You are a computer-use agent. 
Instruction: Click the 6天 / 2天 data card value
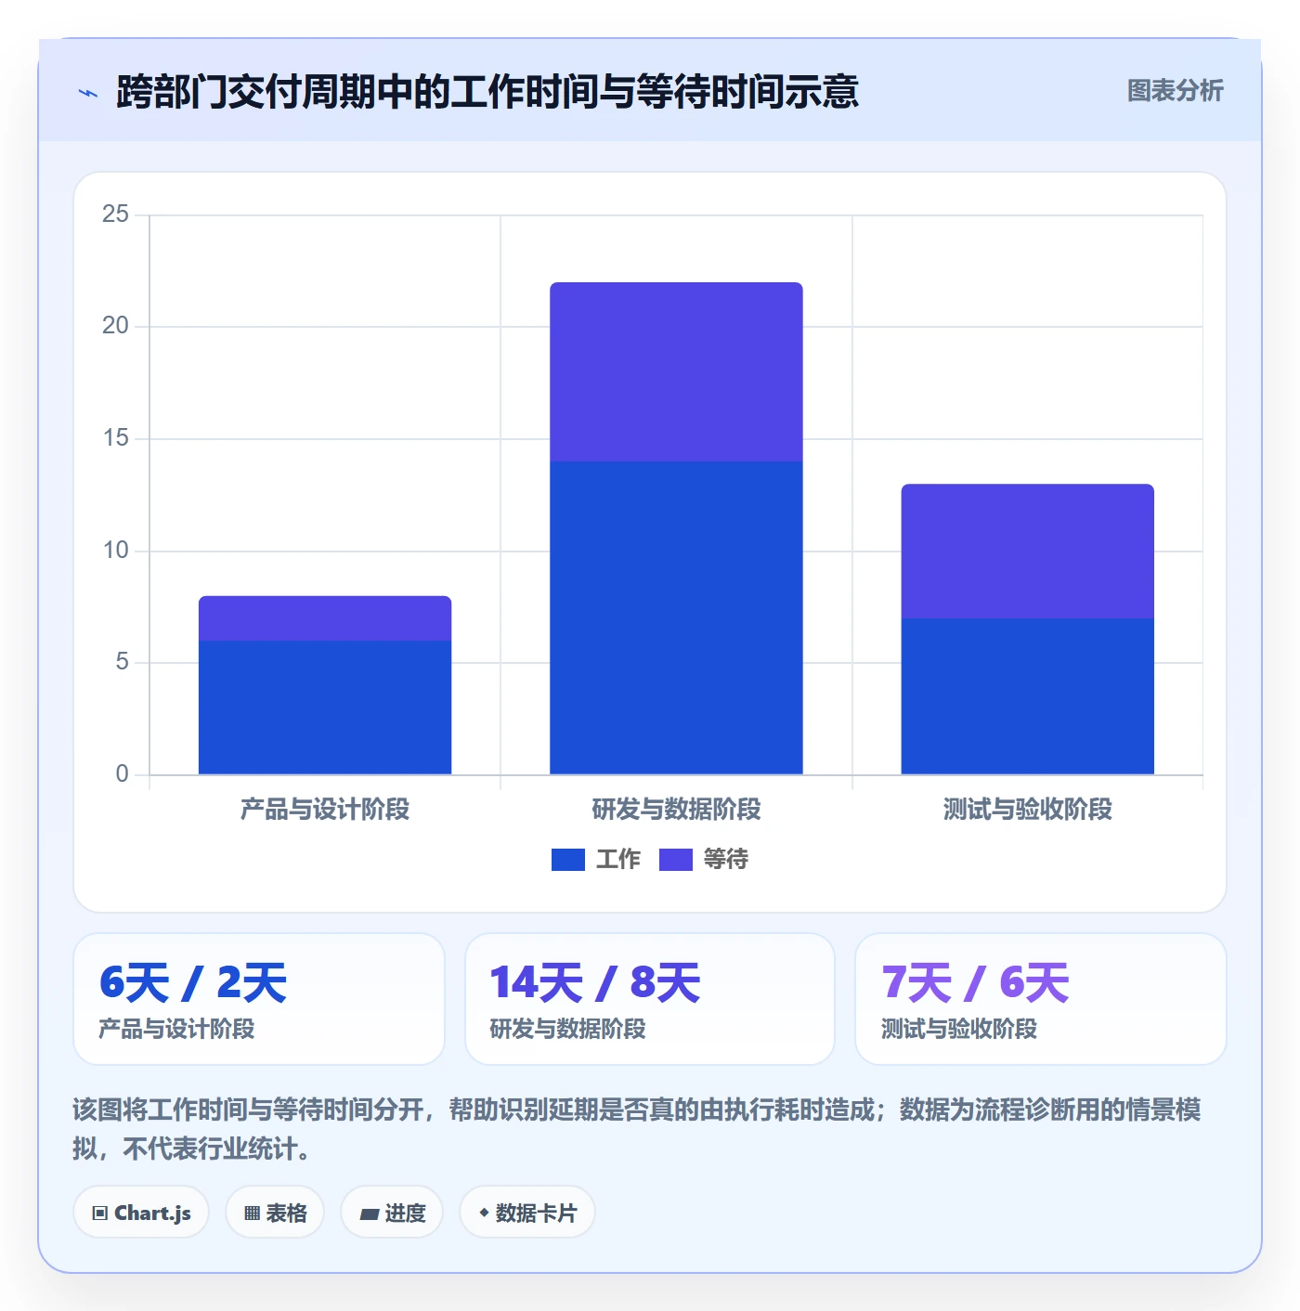point(193,983)
